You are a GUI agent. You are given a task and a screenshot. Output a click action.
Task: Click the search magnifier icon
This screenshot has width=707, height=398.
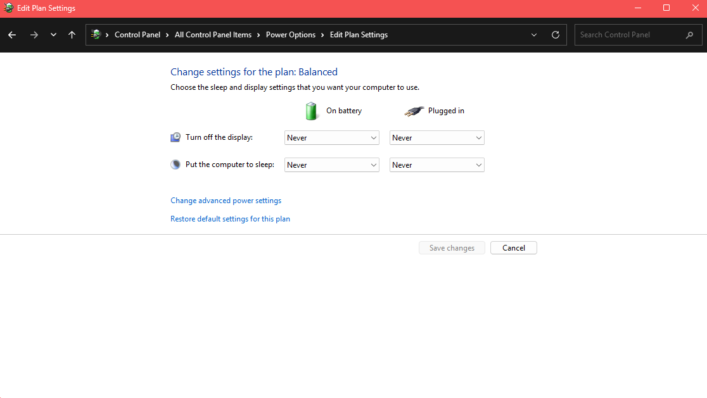point(689,35)
